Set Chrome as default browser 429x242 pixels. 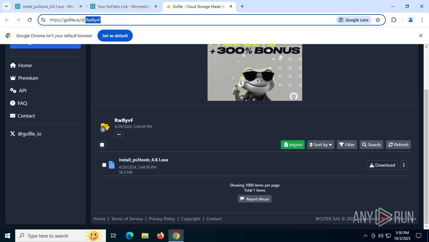[x=115, y=36]
